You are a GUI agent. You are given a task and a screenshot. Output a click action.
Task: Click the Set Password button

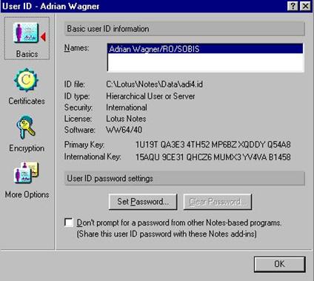[x=143, y=202]
